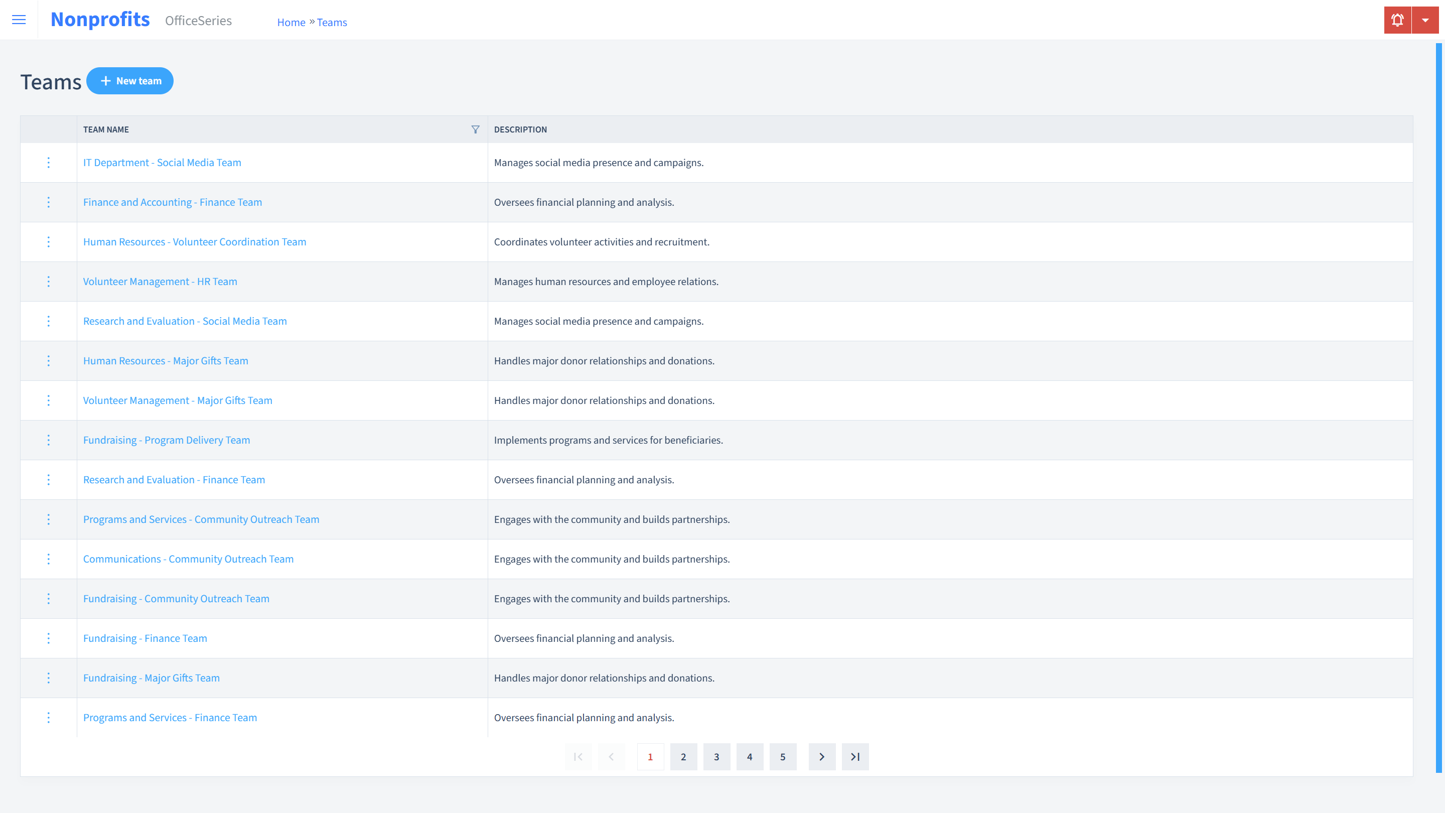Click the three-dot menu on IT Department row
Screen dimensions: 1445x813
[x=49, y=162]
